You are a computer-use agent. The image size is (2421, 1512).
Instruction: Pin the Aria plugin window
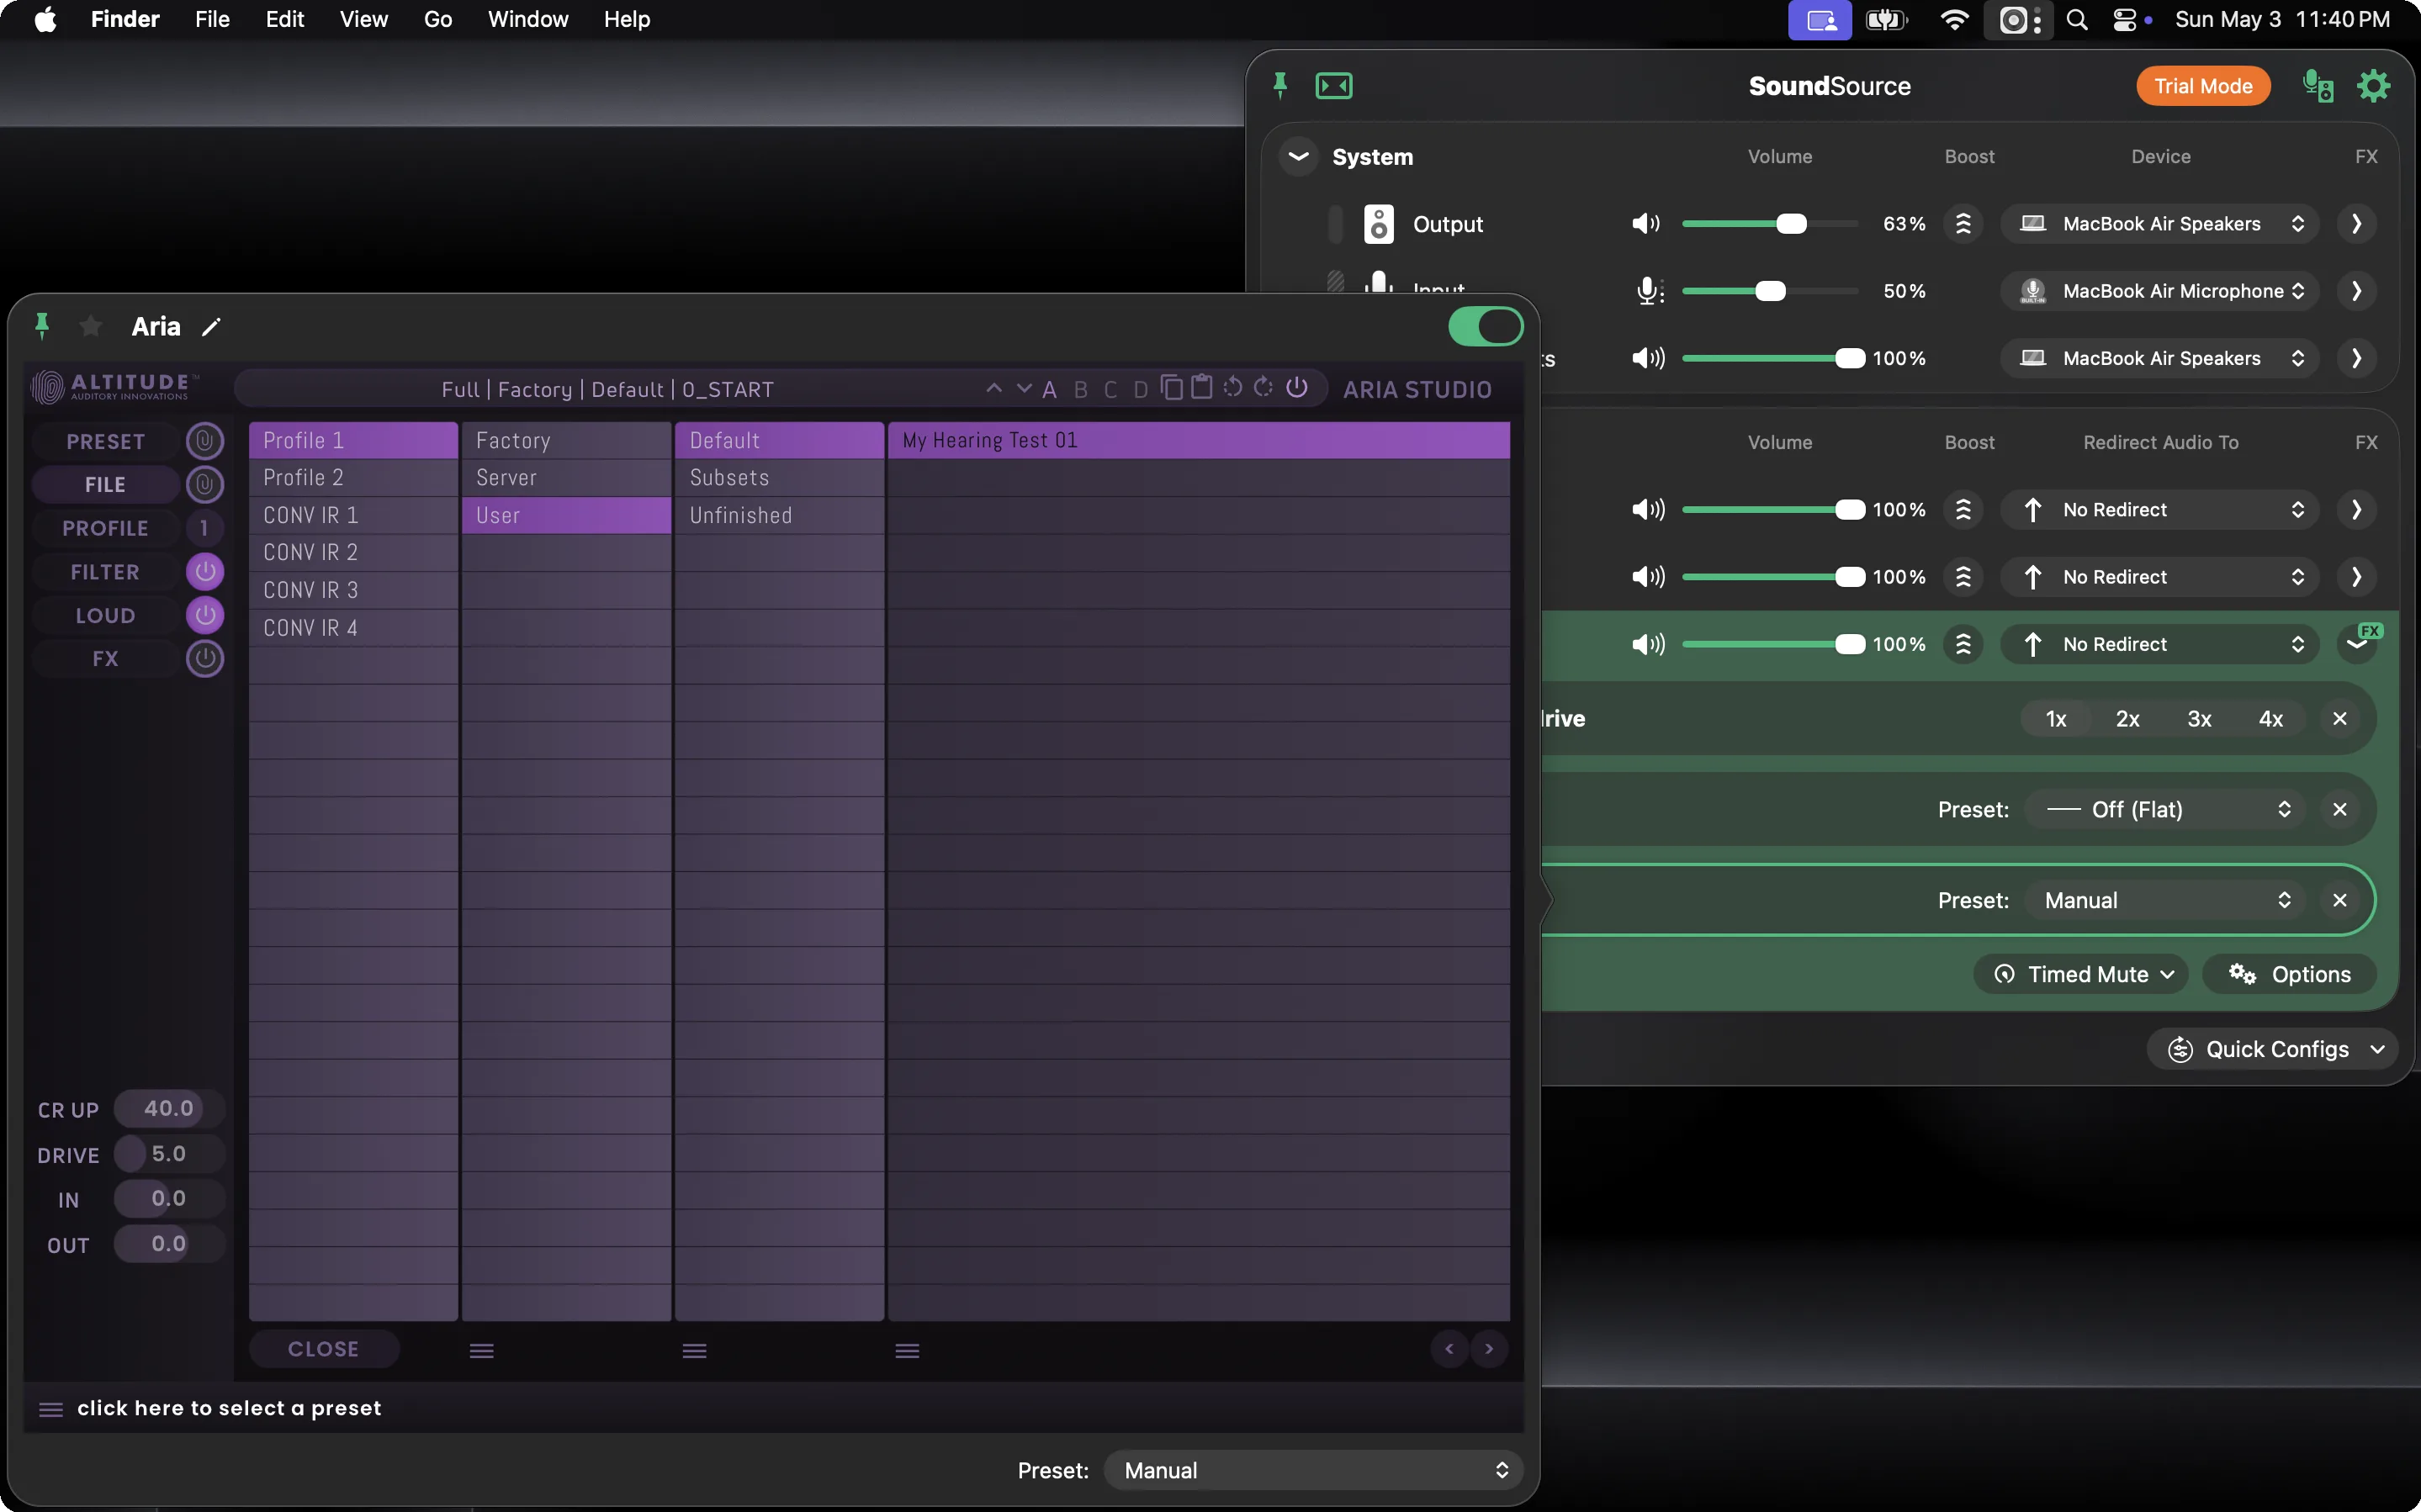coord(42,326)
